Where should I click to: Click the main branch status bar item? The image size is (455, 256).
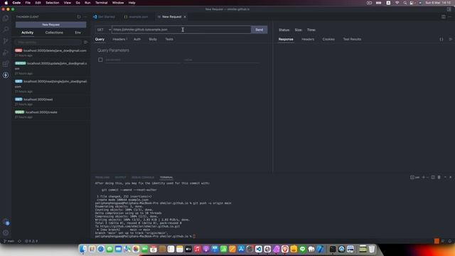(x=9, y=241)
